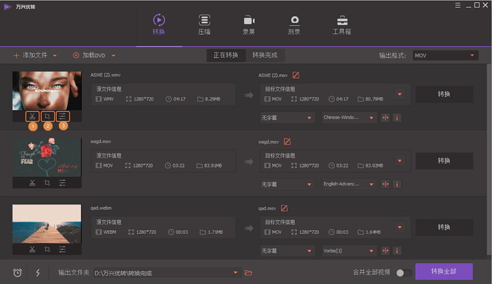Click 转换 button for wsgd.mov
The height and width of the screenshot is (284, 492).
coord(444,161)
